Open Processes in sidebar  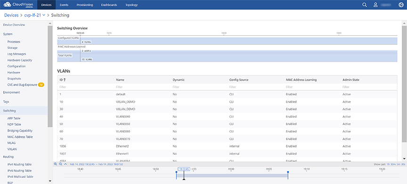14,42
